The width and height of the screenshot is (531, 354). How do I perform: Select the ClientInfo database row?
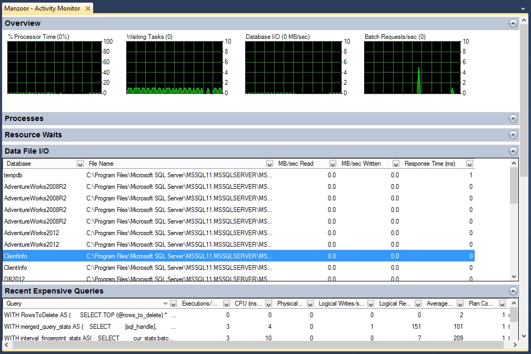coord(32,256)
